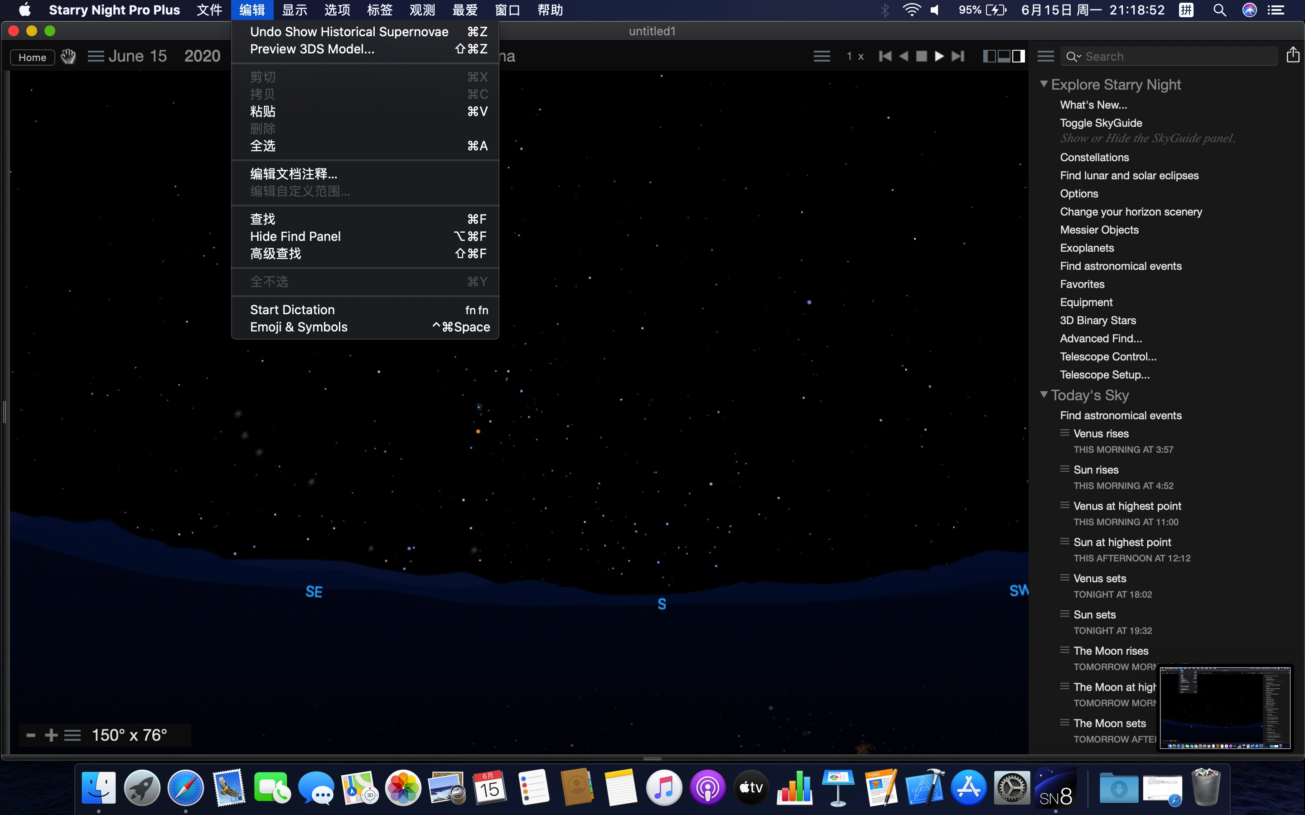
Task: Open The Moon sets menu icon
Action: click(1064, 722)
